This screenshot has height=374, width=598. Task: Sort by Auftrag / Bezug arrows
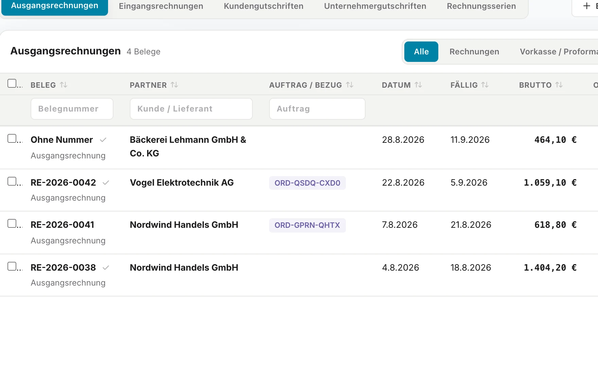tap(350, 85)
